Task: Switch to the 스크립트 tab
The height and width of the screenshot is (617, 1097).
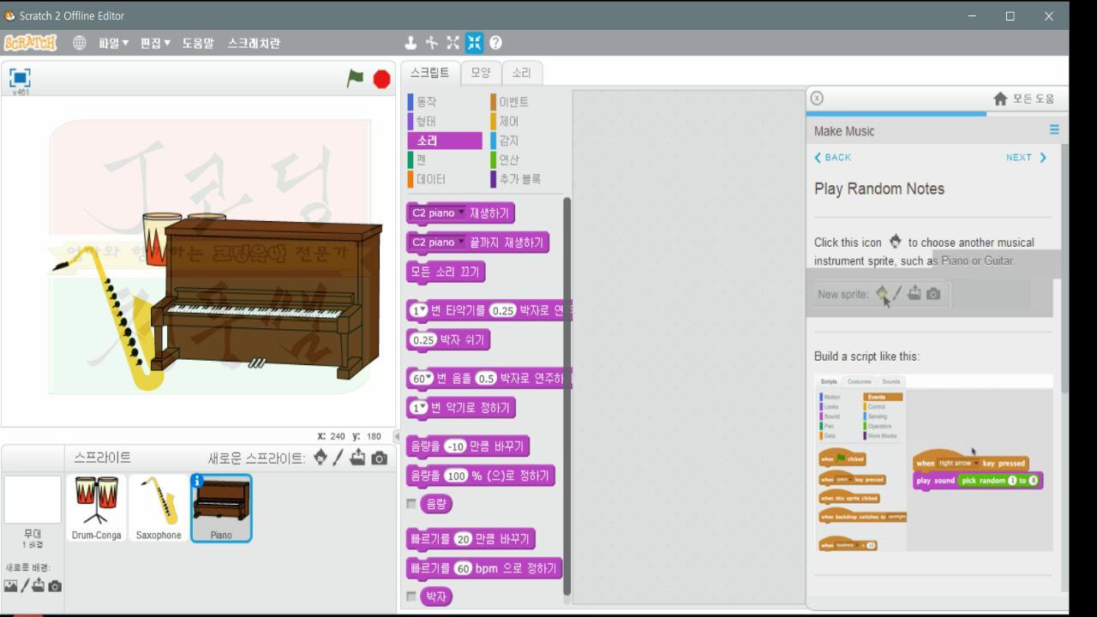Action: [x=429, y=73]
